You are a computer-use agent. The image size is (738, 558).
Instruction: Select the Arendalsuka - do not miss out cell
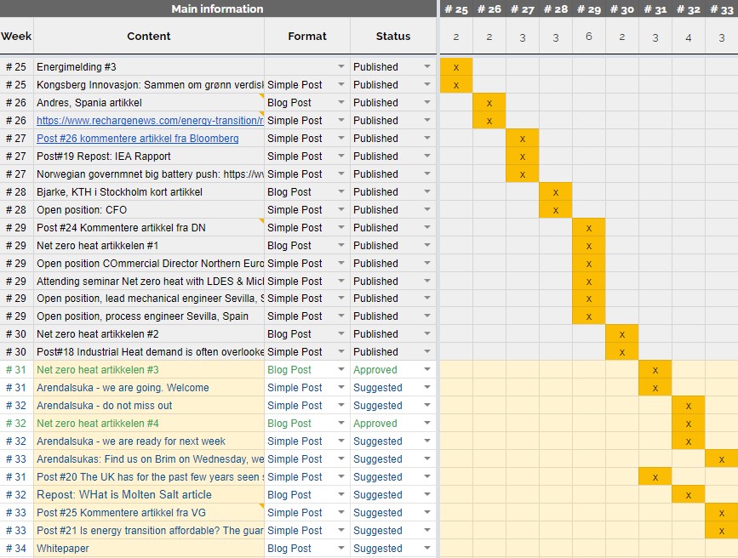click(149, 406)
